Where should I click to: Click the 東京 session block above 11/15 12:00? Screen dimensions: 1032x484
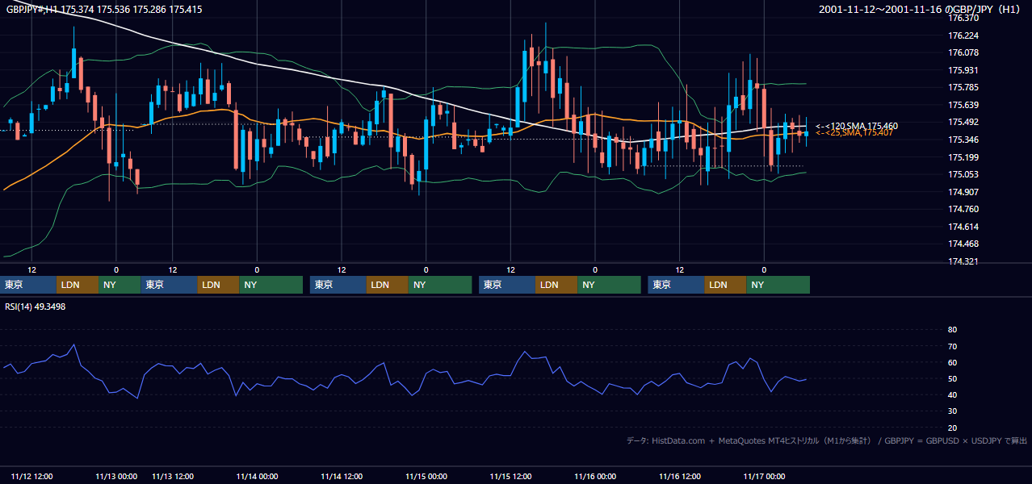coord(507,285)
